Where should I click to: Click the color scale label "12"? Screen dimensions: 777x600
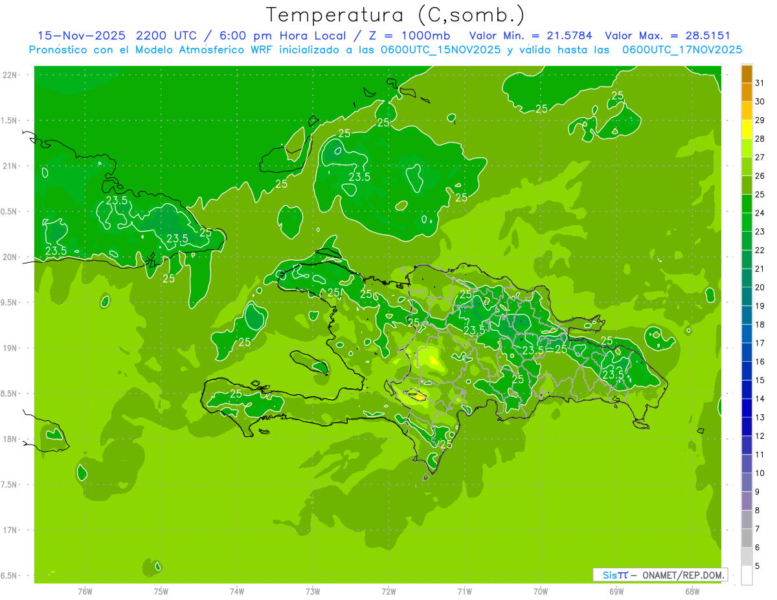coord(760,436)
